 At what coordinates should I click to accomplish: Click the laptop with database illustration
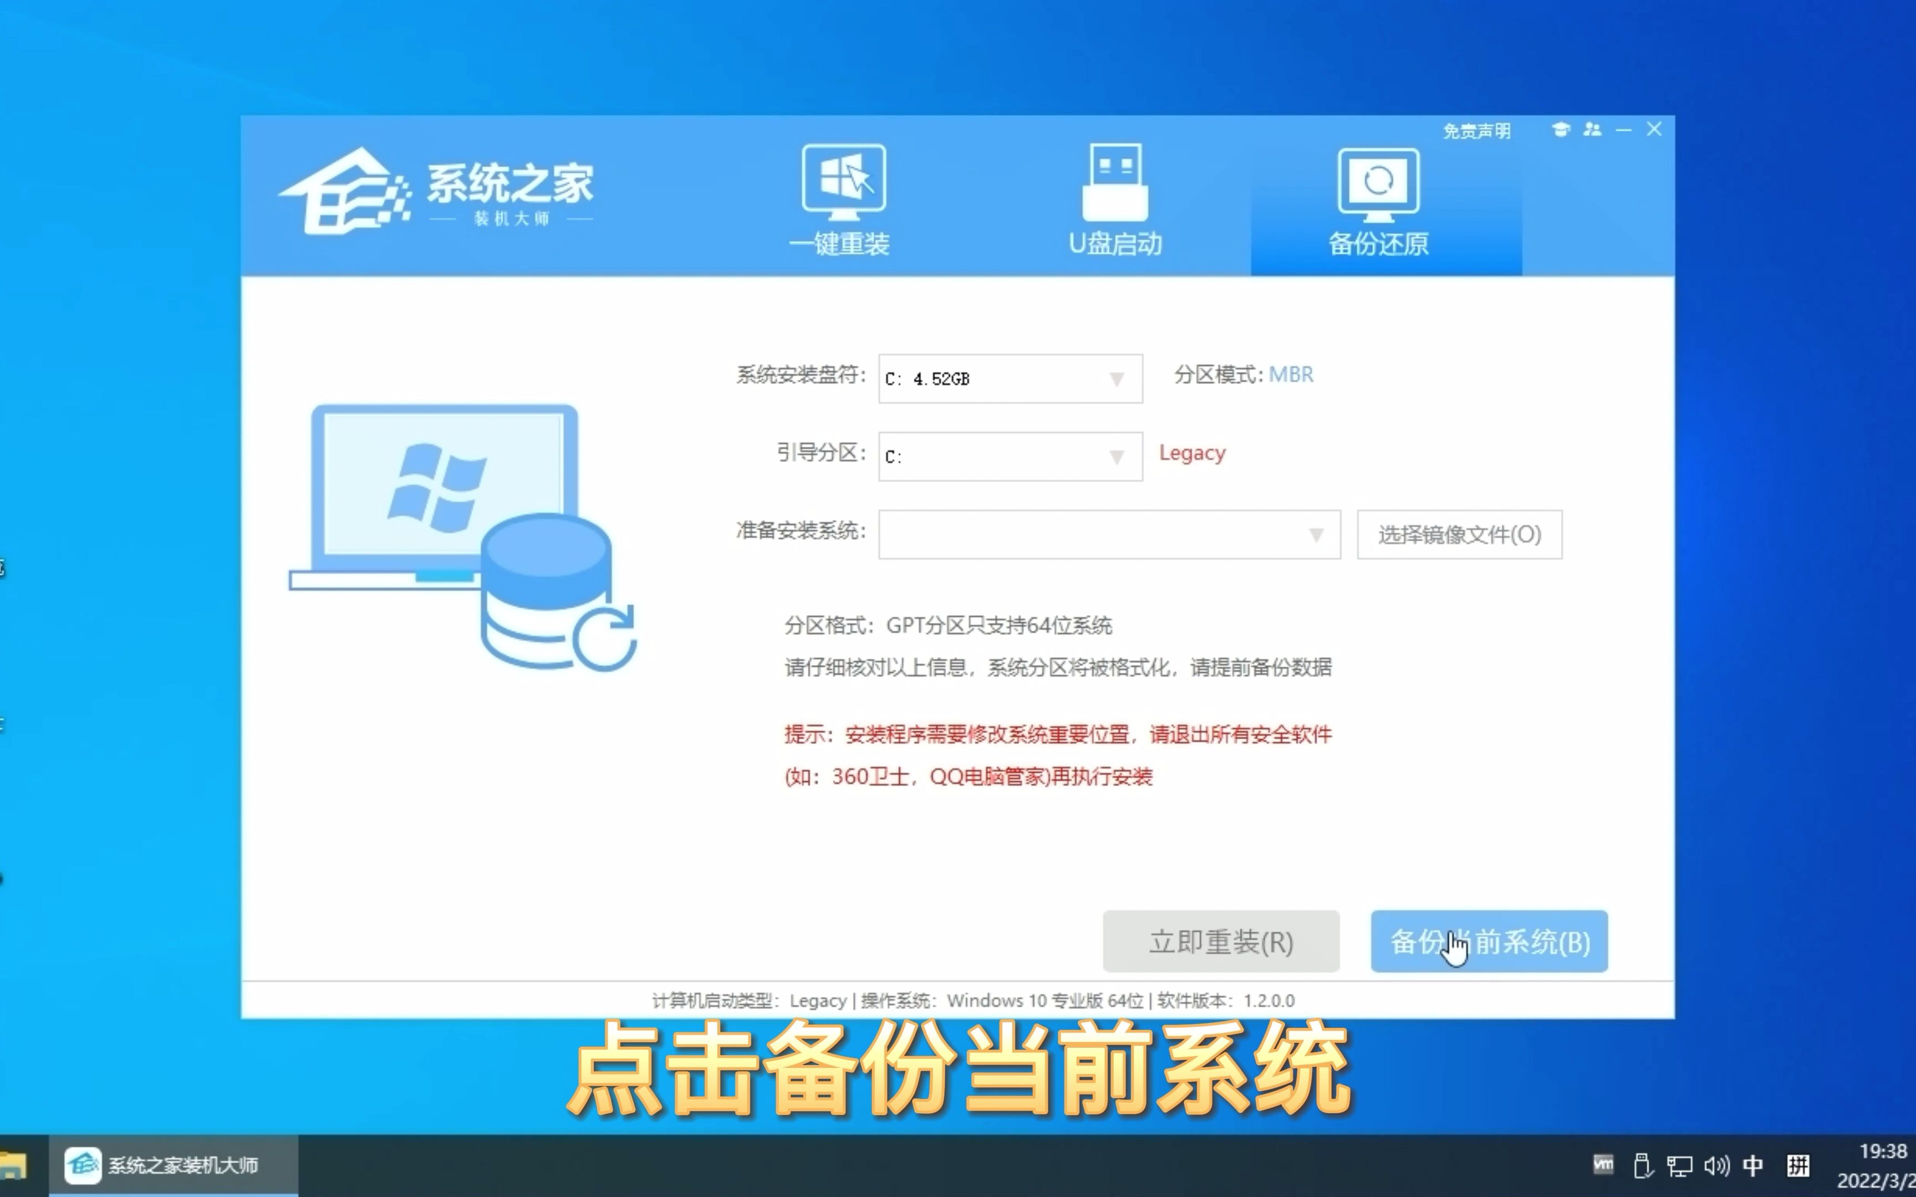462,538
